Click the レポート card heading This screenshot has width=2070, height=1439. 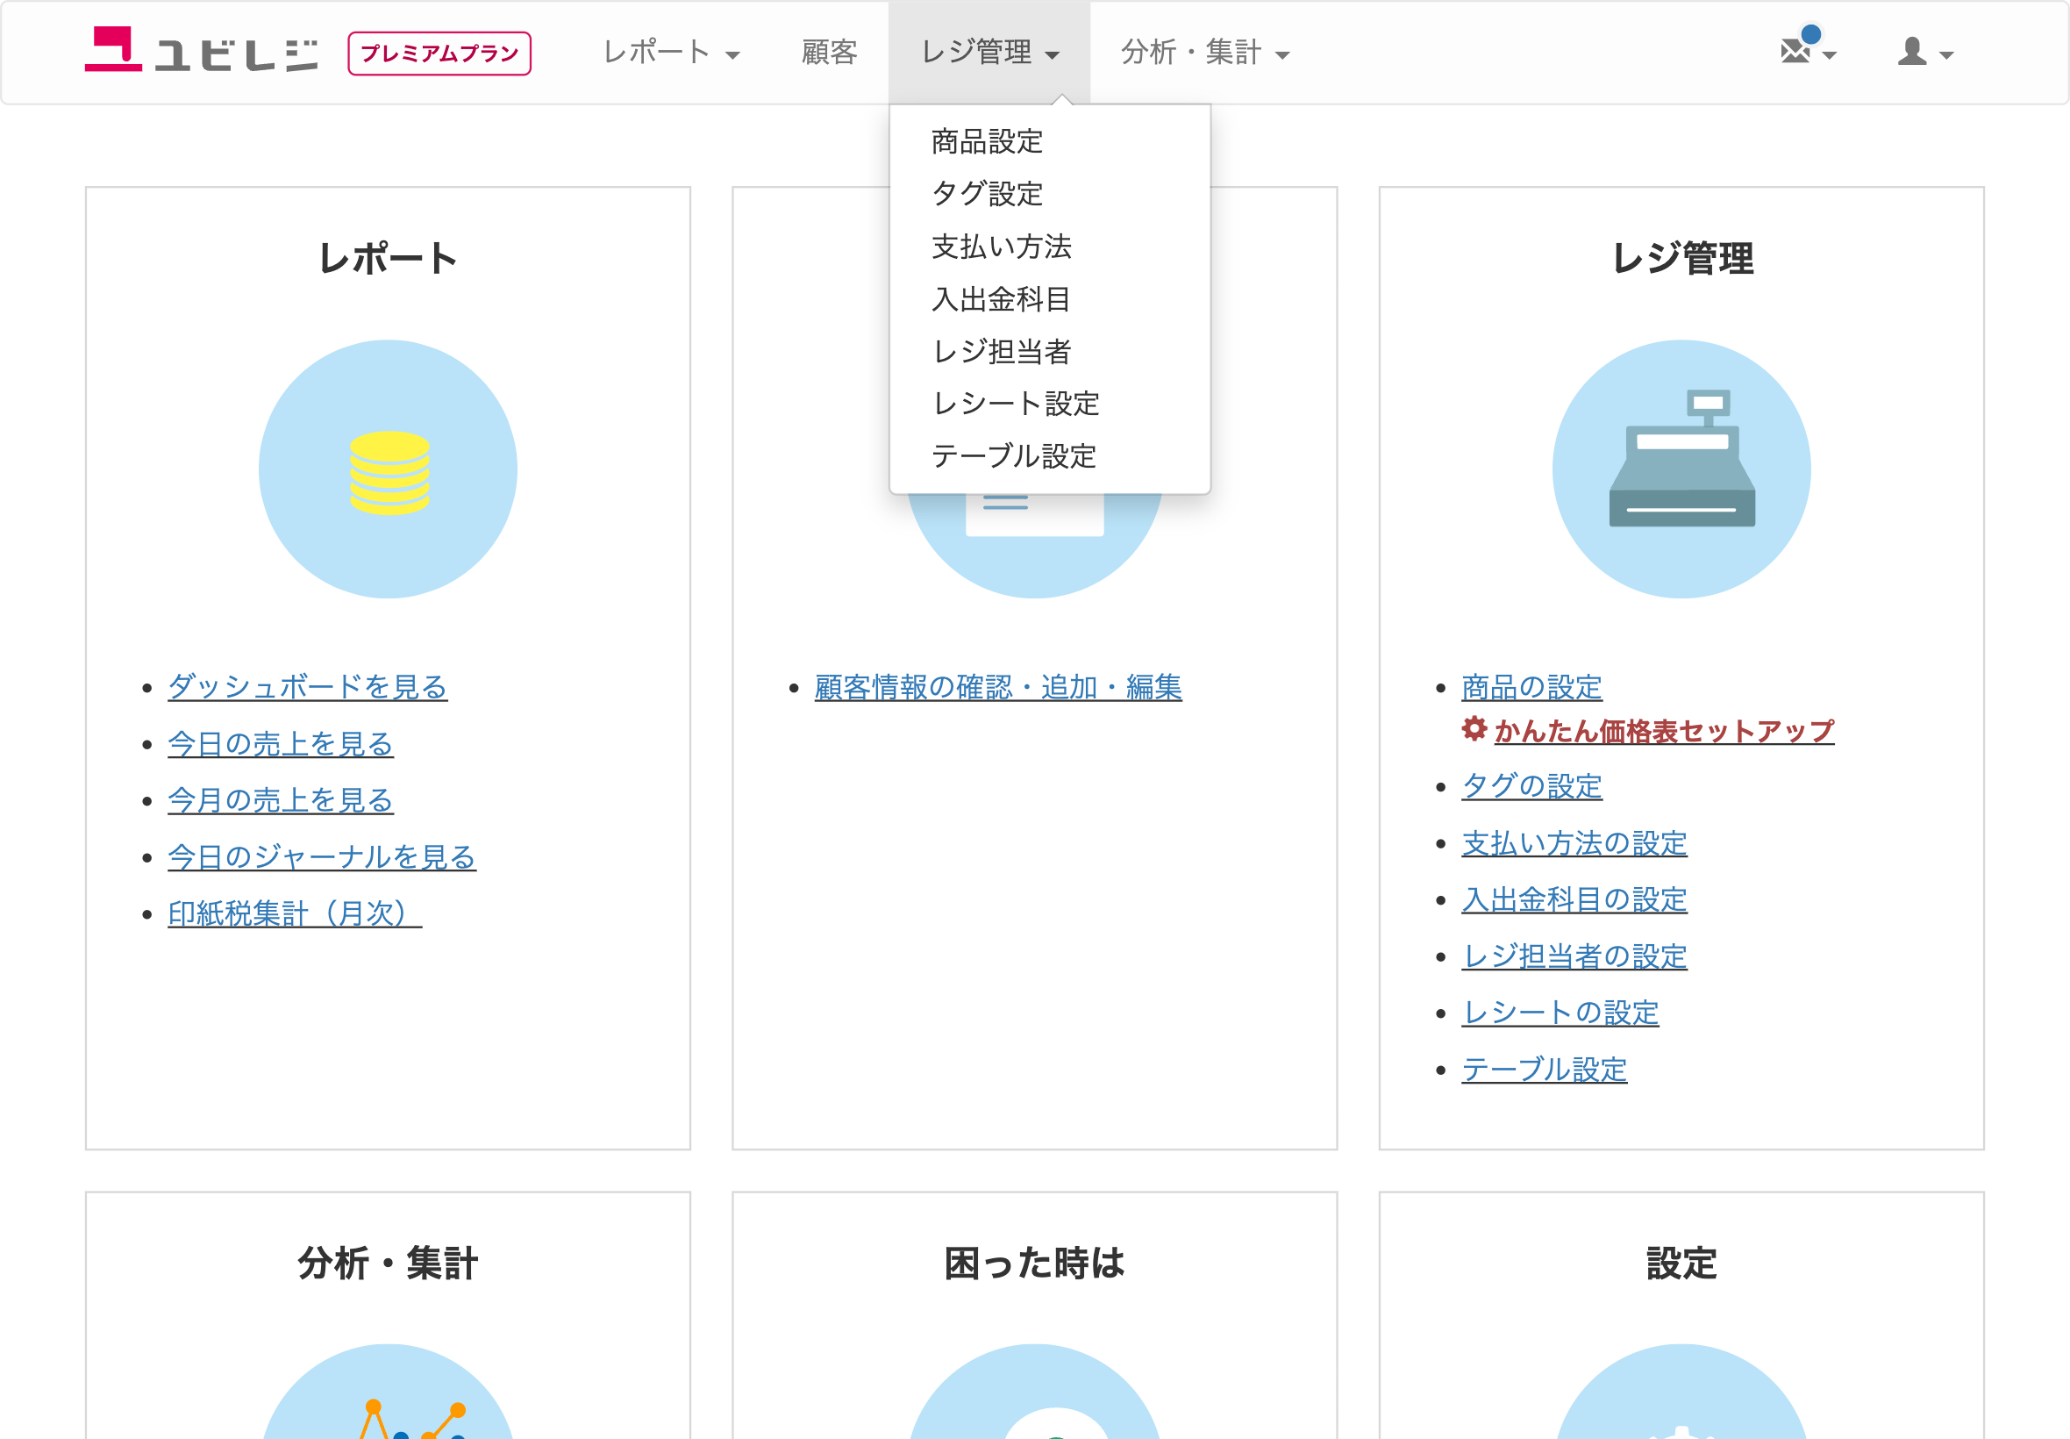click(389, 259)
